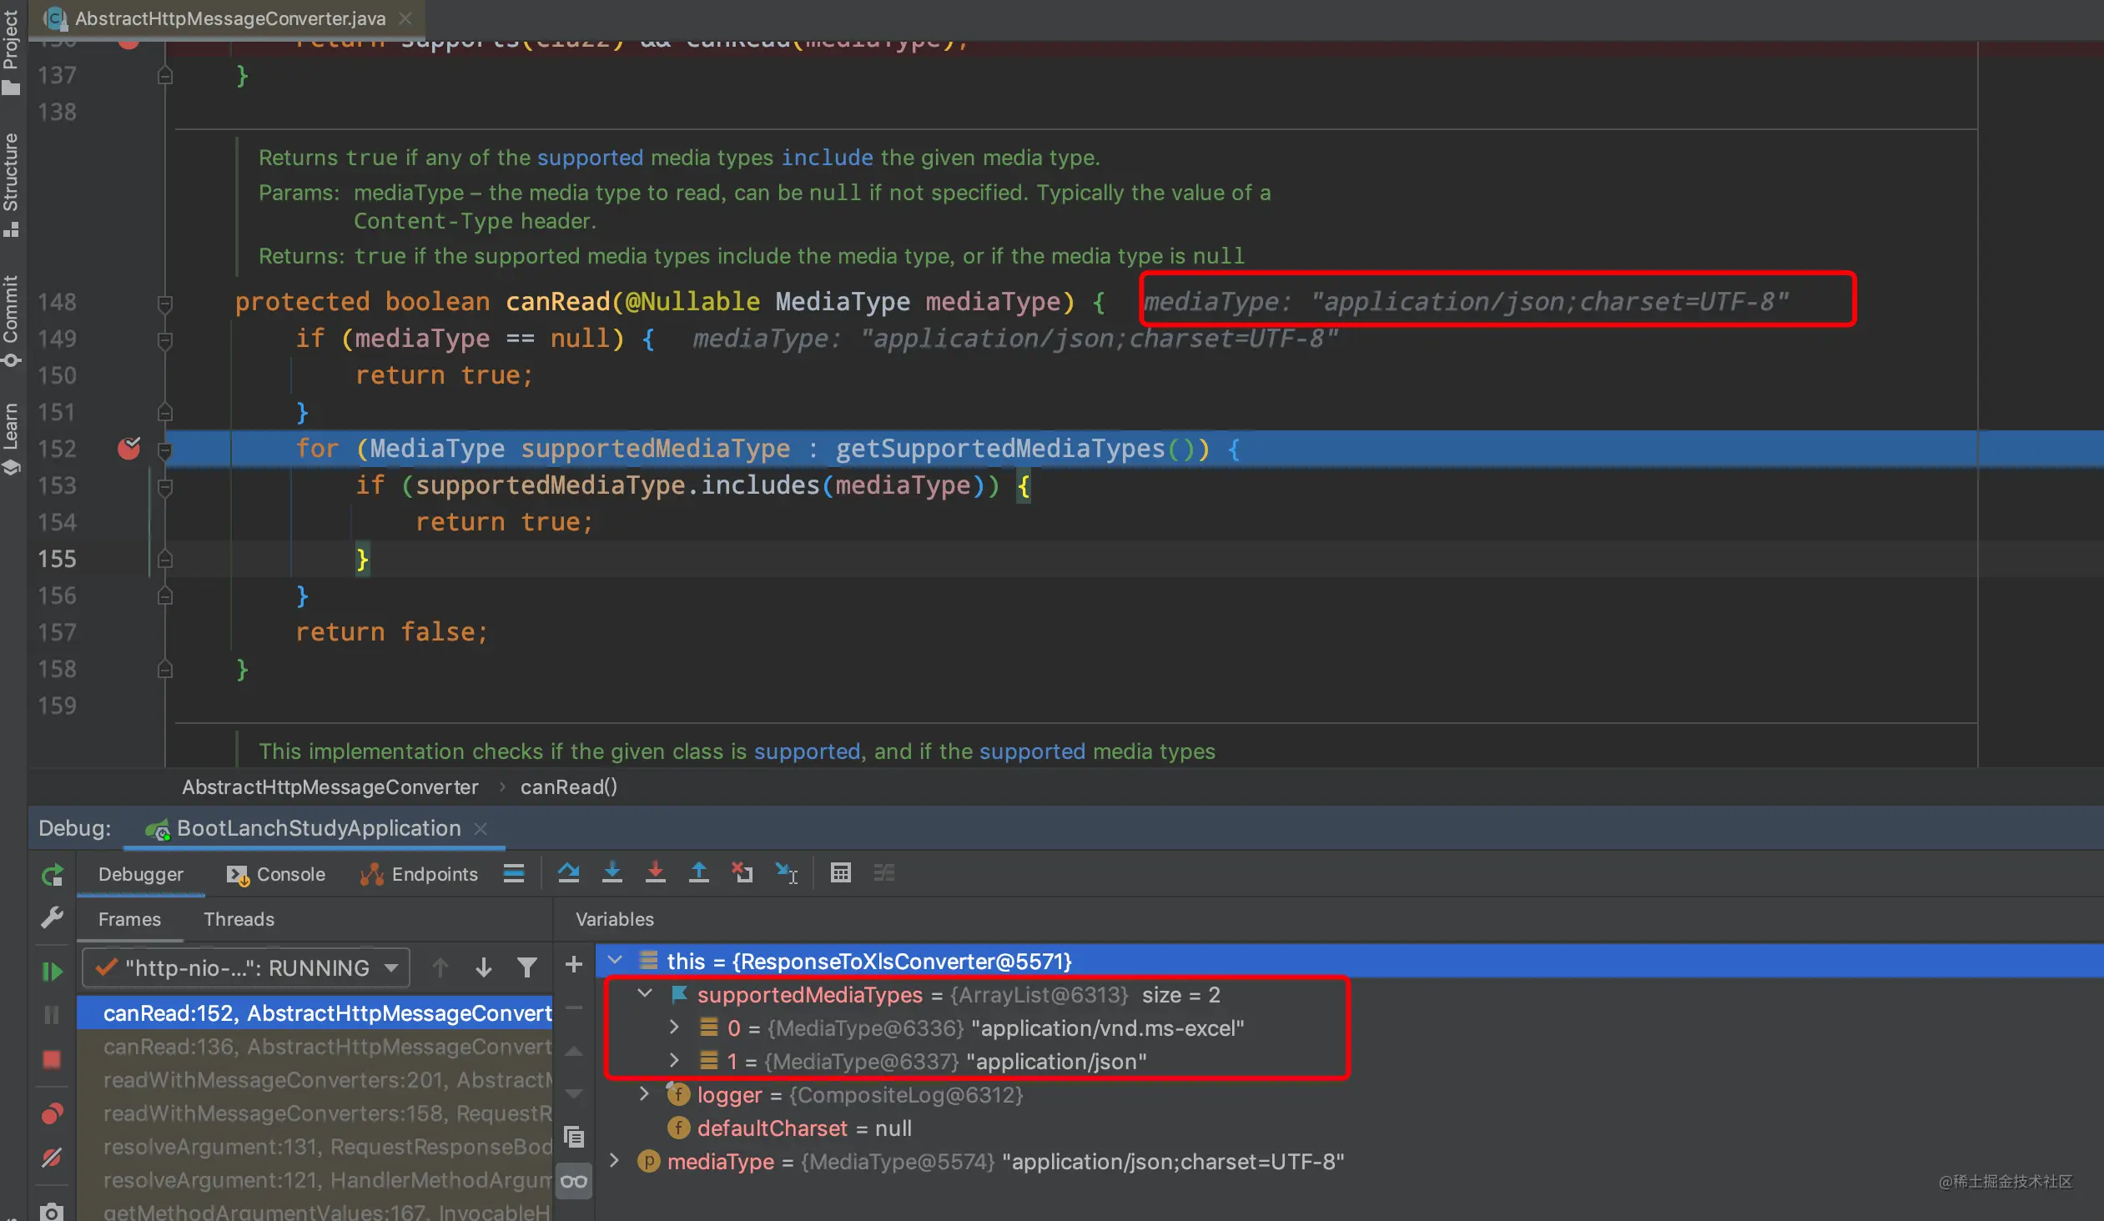The height and width of the screenshot is (1221, 2104).
Task: Move to next frame down arrow
Action: pos(483,968)
